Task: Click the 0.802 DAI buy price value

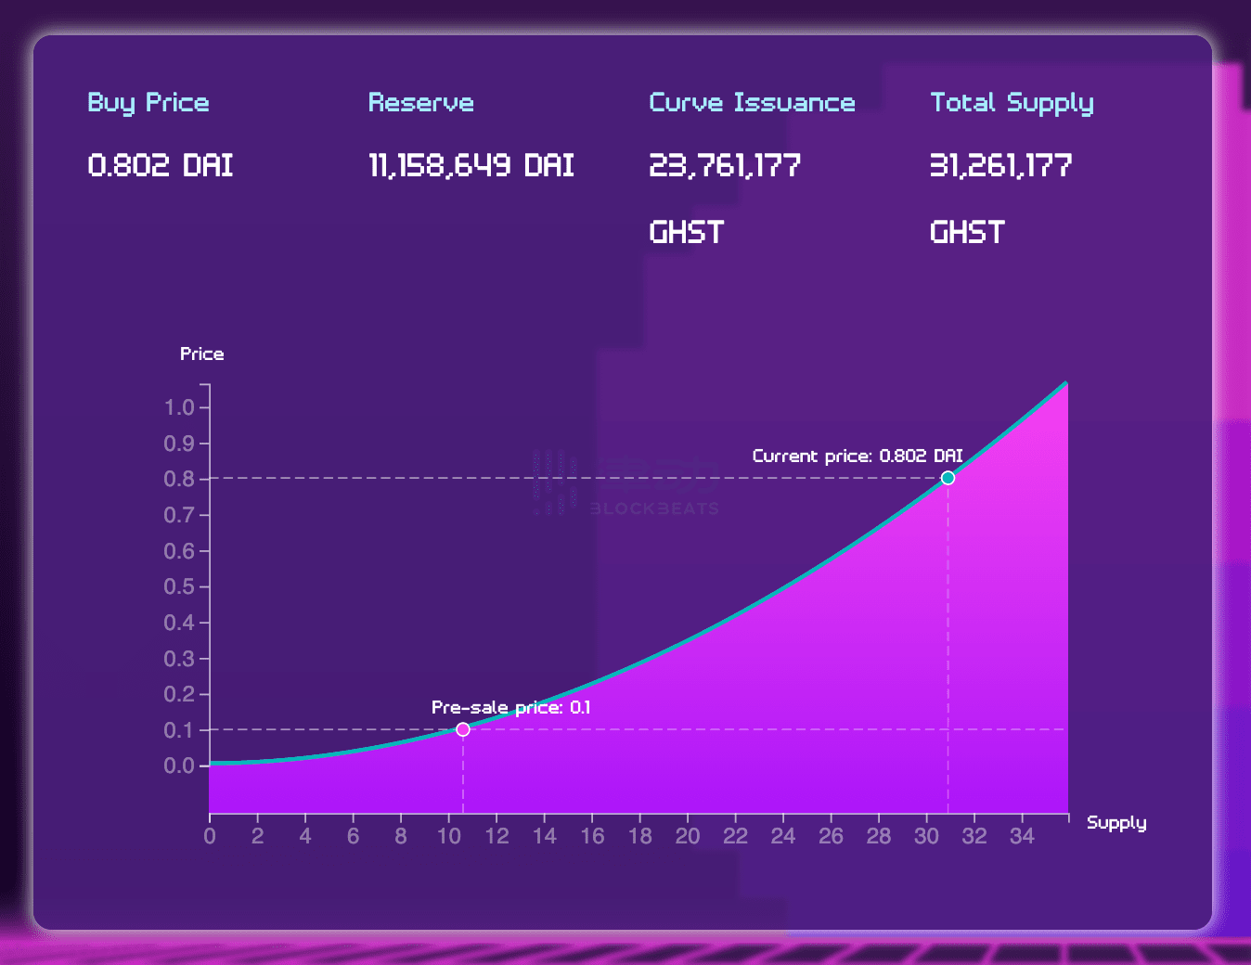Action: tap(160, 165)
